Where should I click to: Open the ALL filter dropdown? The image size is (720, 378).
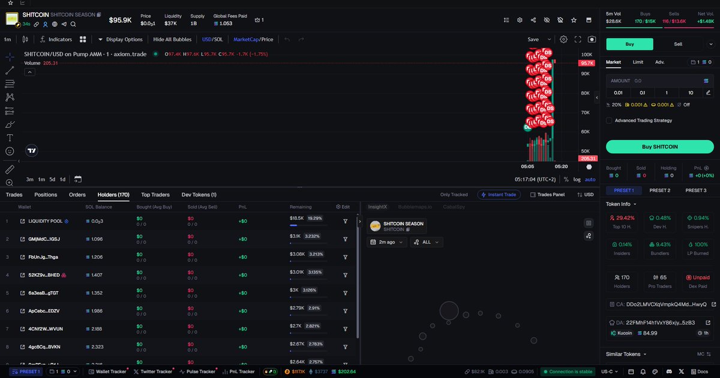(x=426, y=242)
